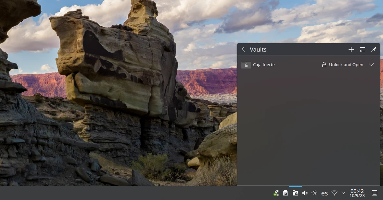Open Bluetooth tray icon
Viewport: 383px width, 200px height.
[314, 193]
